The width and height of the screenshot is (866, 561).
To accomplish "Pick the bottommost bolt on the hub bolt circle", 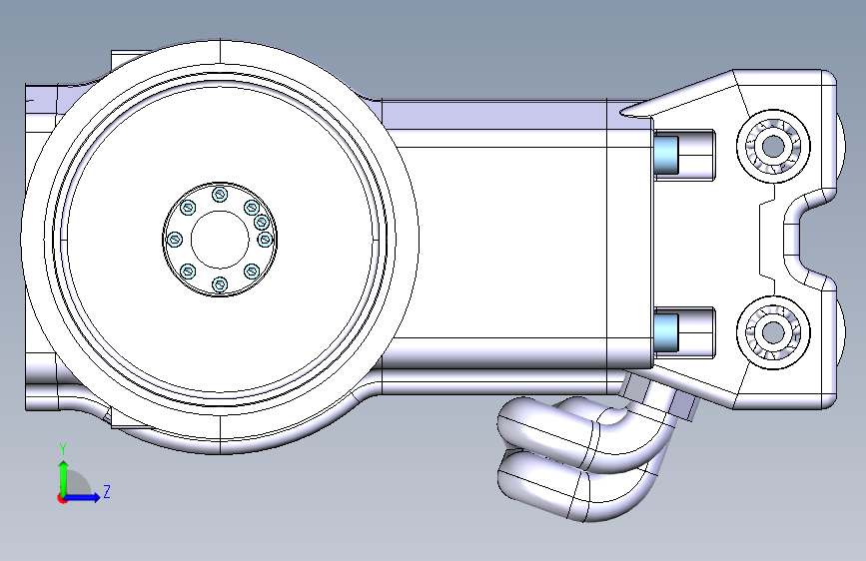I will click(220, 284).
